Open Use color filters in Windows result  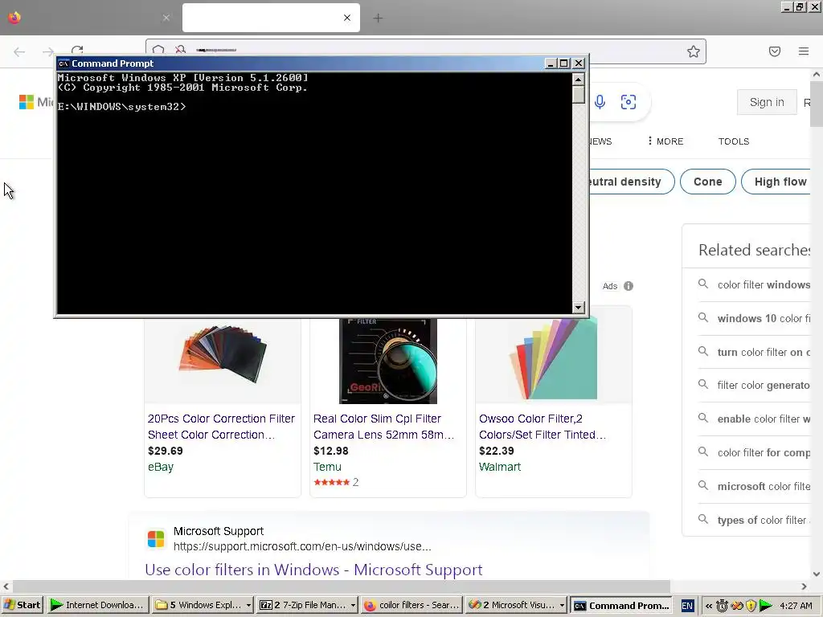[313, 570]
